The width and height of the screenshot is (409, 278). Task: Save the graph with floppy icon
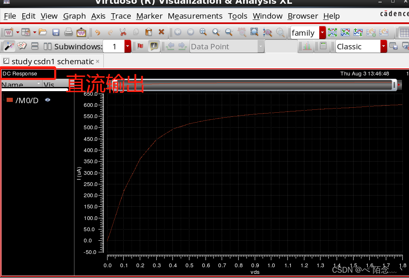point(55,32)
